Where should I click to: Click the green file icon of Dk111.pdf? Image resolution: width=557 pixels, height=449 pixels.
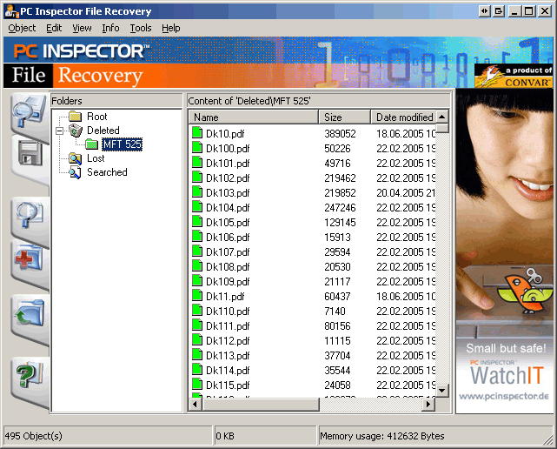click(197, 325)
